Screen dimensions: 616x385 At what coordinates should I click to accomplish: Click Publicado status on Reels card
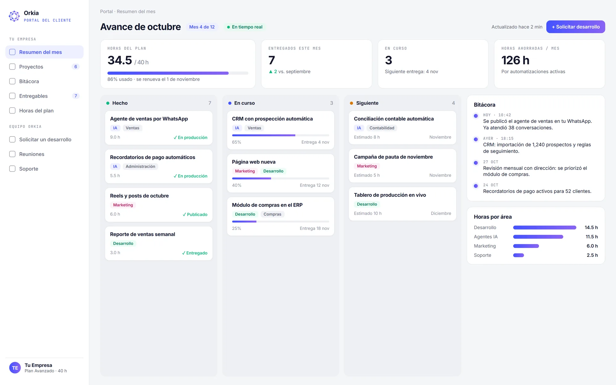[x=195, y=214]
